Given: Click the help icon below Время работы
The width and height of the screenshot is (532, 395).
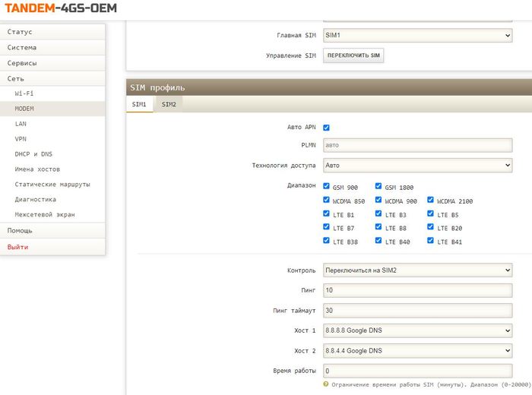Looking at the screenshot, I should coord(326,384).
